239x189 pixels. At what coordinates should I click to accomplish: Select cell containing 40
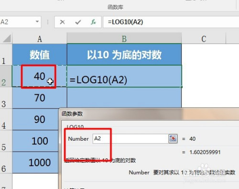(40, 76)
